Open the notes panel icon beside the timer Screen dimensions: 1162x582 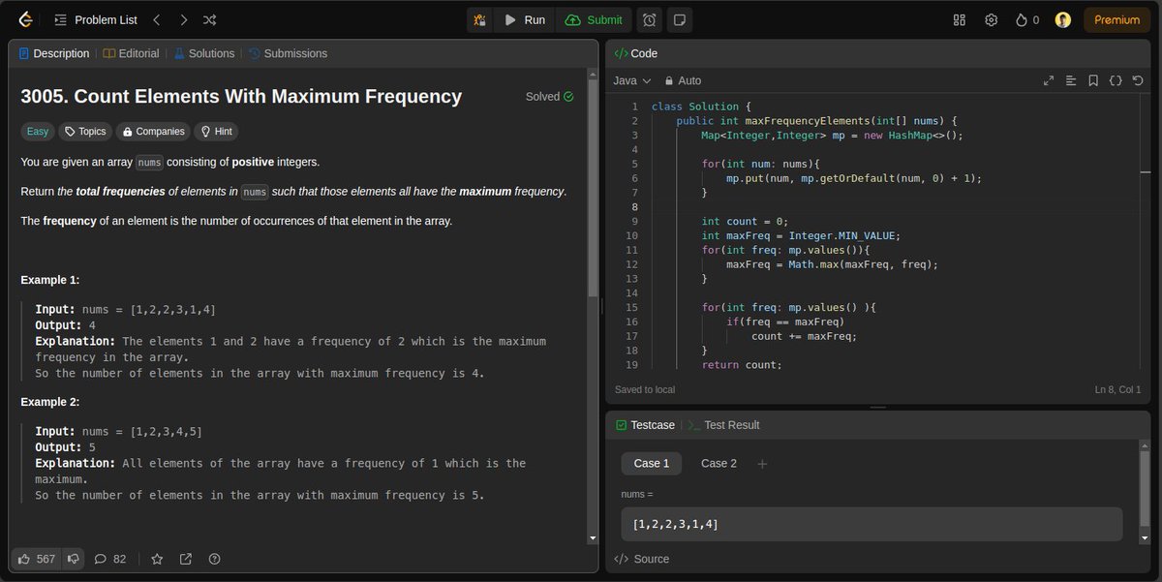click(x=681, y=19)
